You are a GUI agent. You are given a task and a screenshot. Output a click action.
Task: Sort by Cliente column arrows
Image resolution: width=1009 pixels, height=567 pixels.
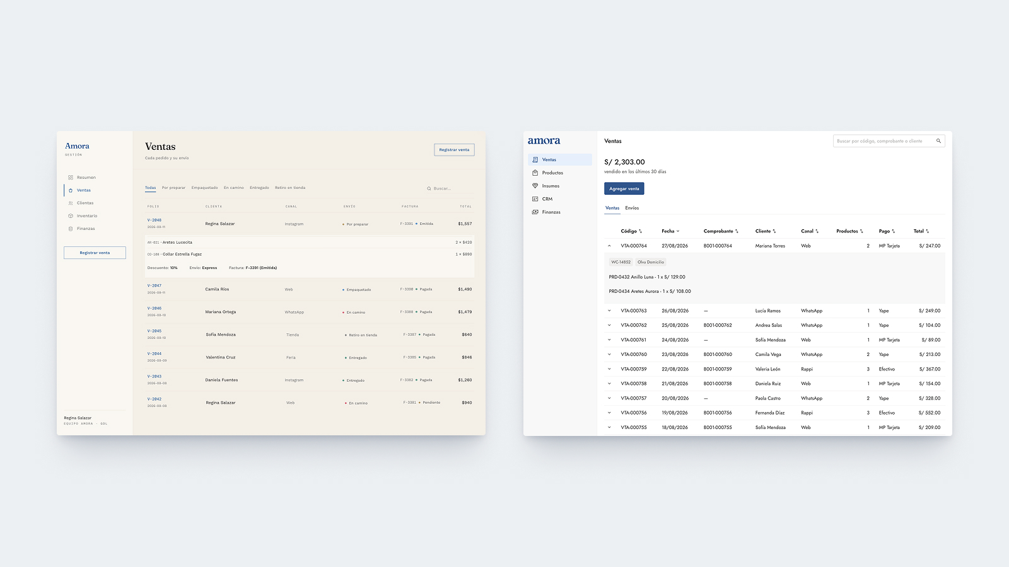tap(774, 231)
